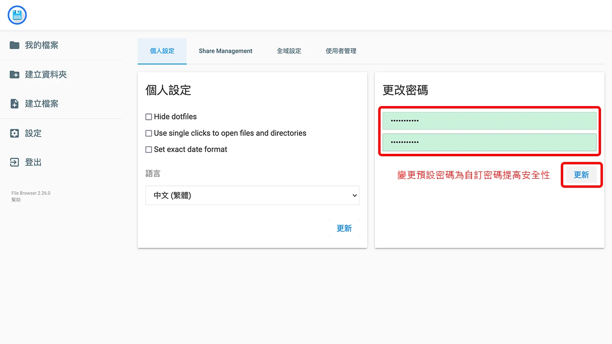Open the 全域設定 tab
Viewport: 612px width, 344px height.
tap(289, 51)
